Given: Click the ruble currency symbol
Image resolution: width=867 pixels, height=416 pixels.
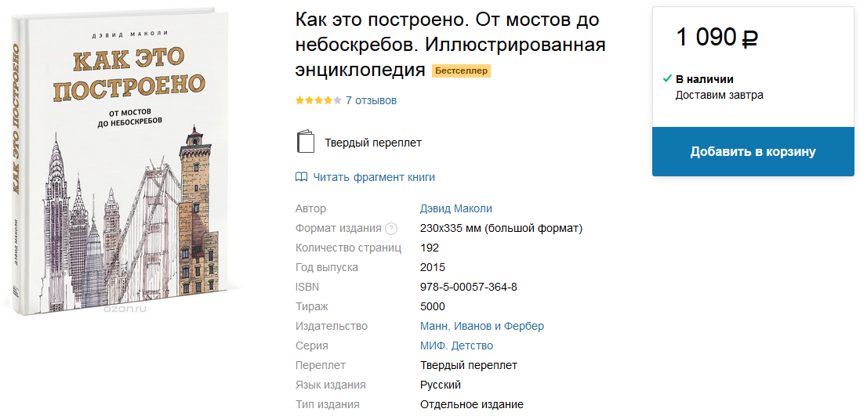Looking at the screenshot, I should (750, 38).
